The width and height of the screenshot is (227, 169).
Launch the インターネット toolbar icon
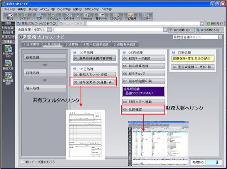click(x=69, y=17)
